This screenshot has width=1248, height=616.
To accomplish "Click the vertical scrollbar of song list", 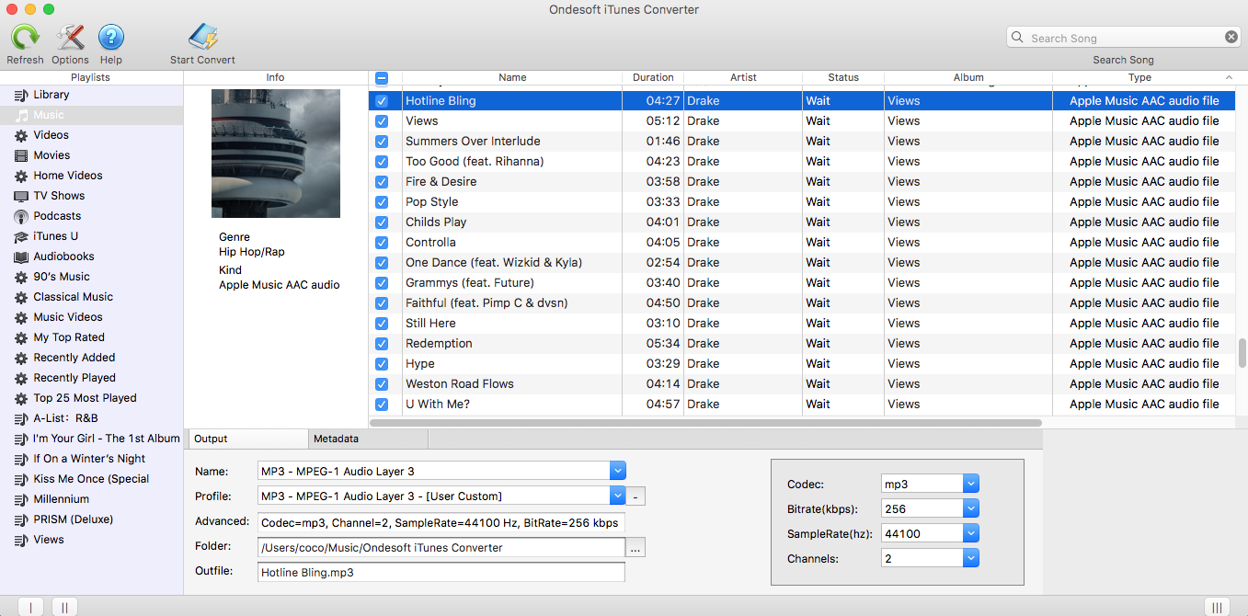I will [1242, 352].
